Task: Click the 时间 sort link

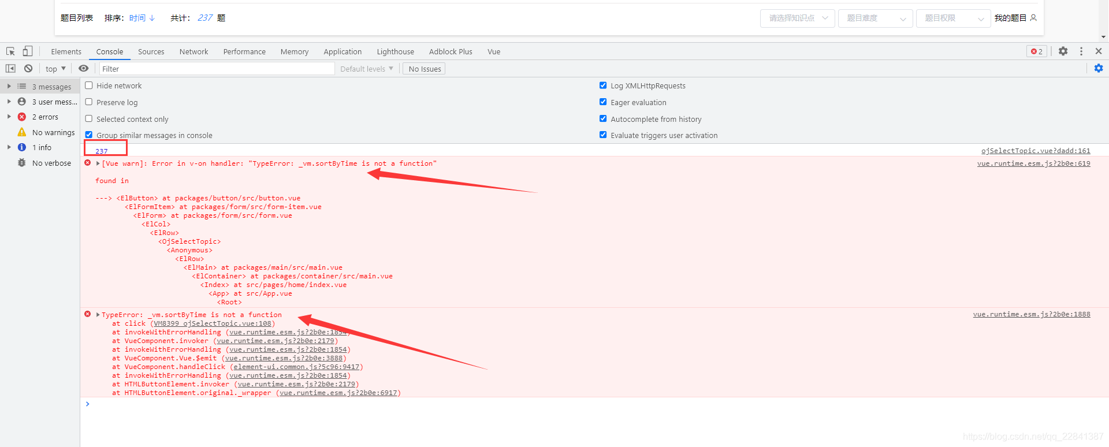Action: coord(137,18)
